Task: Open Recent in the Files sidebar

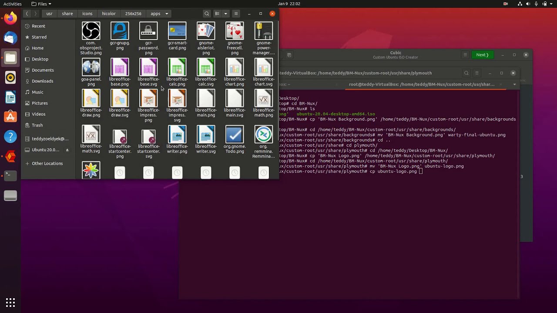Action: pos(48,26)
